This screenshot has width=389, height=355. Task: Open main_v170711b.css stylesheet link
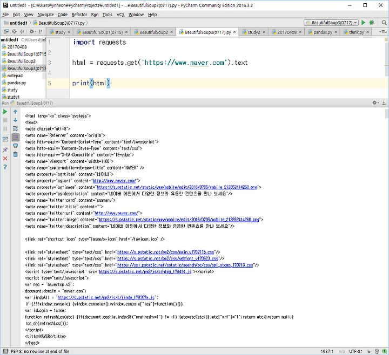pyautogui.click(x=165, y=252)
